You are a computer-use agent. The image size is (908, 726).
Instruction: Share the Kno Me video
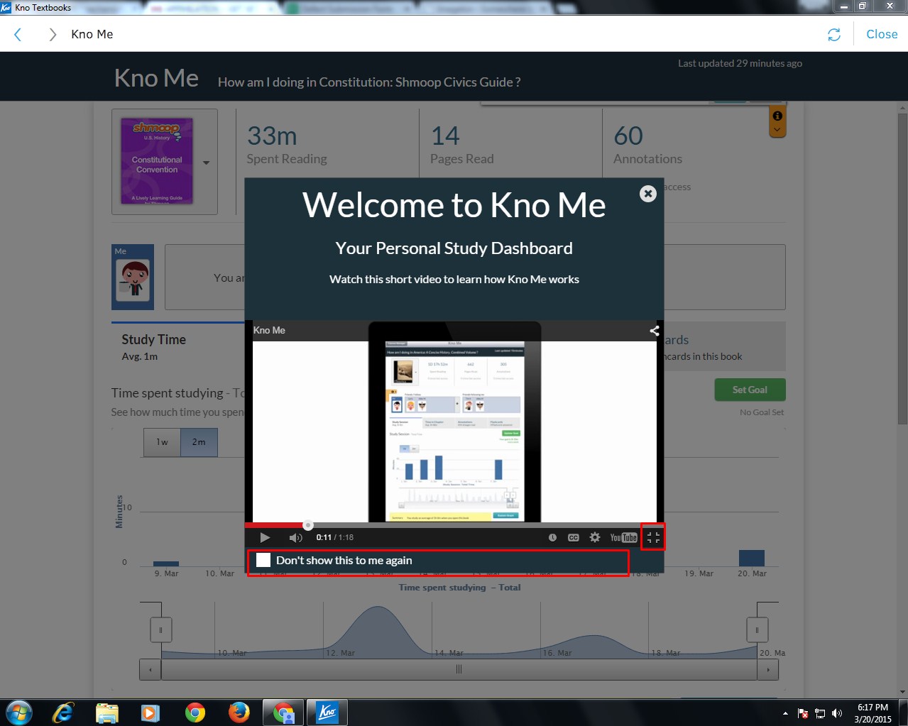click(655, 330)
